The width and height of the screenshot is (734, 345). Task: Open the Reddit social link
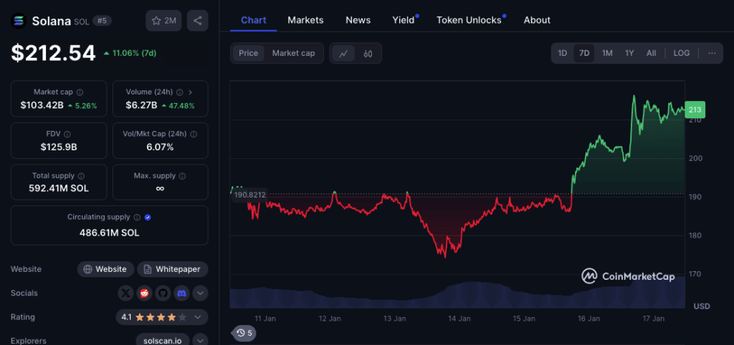144,293
